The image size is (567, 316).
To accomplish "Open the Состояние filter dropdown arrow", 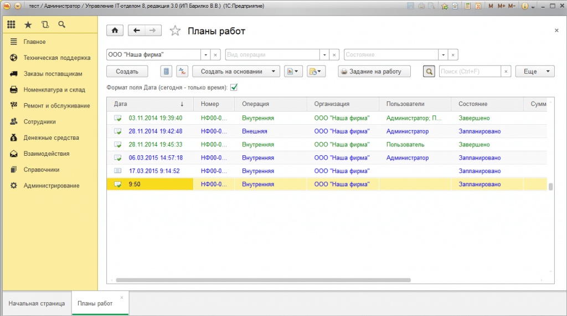I will pyautogui.click(x=444, y=55).
